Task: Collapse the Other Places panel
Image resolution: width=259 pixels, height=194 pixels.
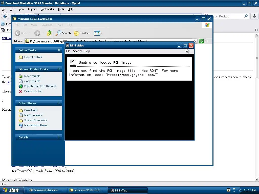Action: point(59,103)
